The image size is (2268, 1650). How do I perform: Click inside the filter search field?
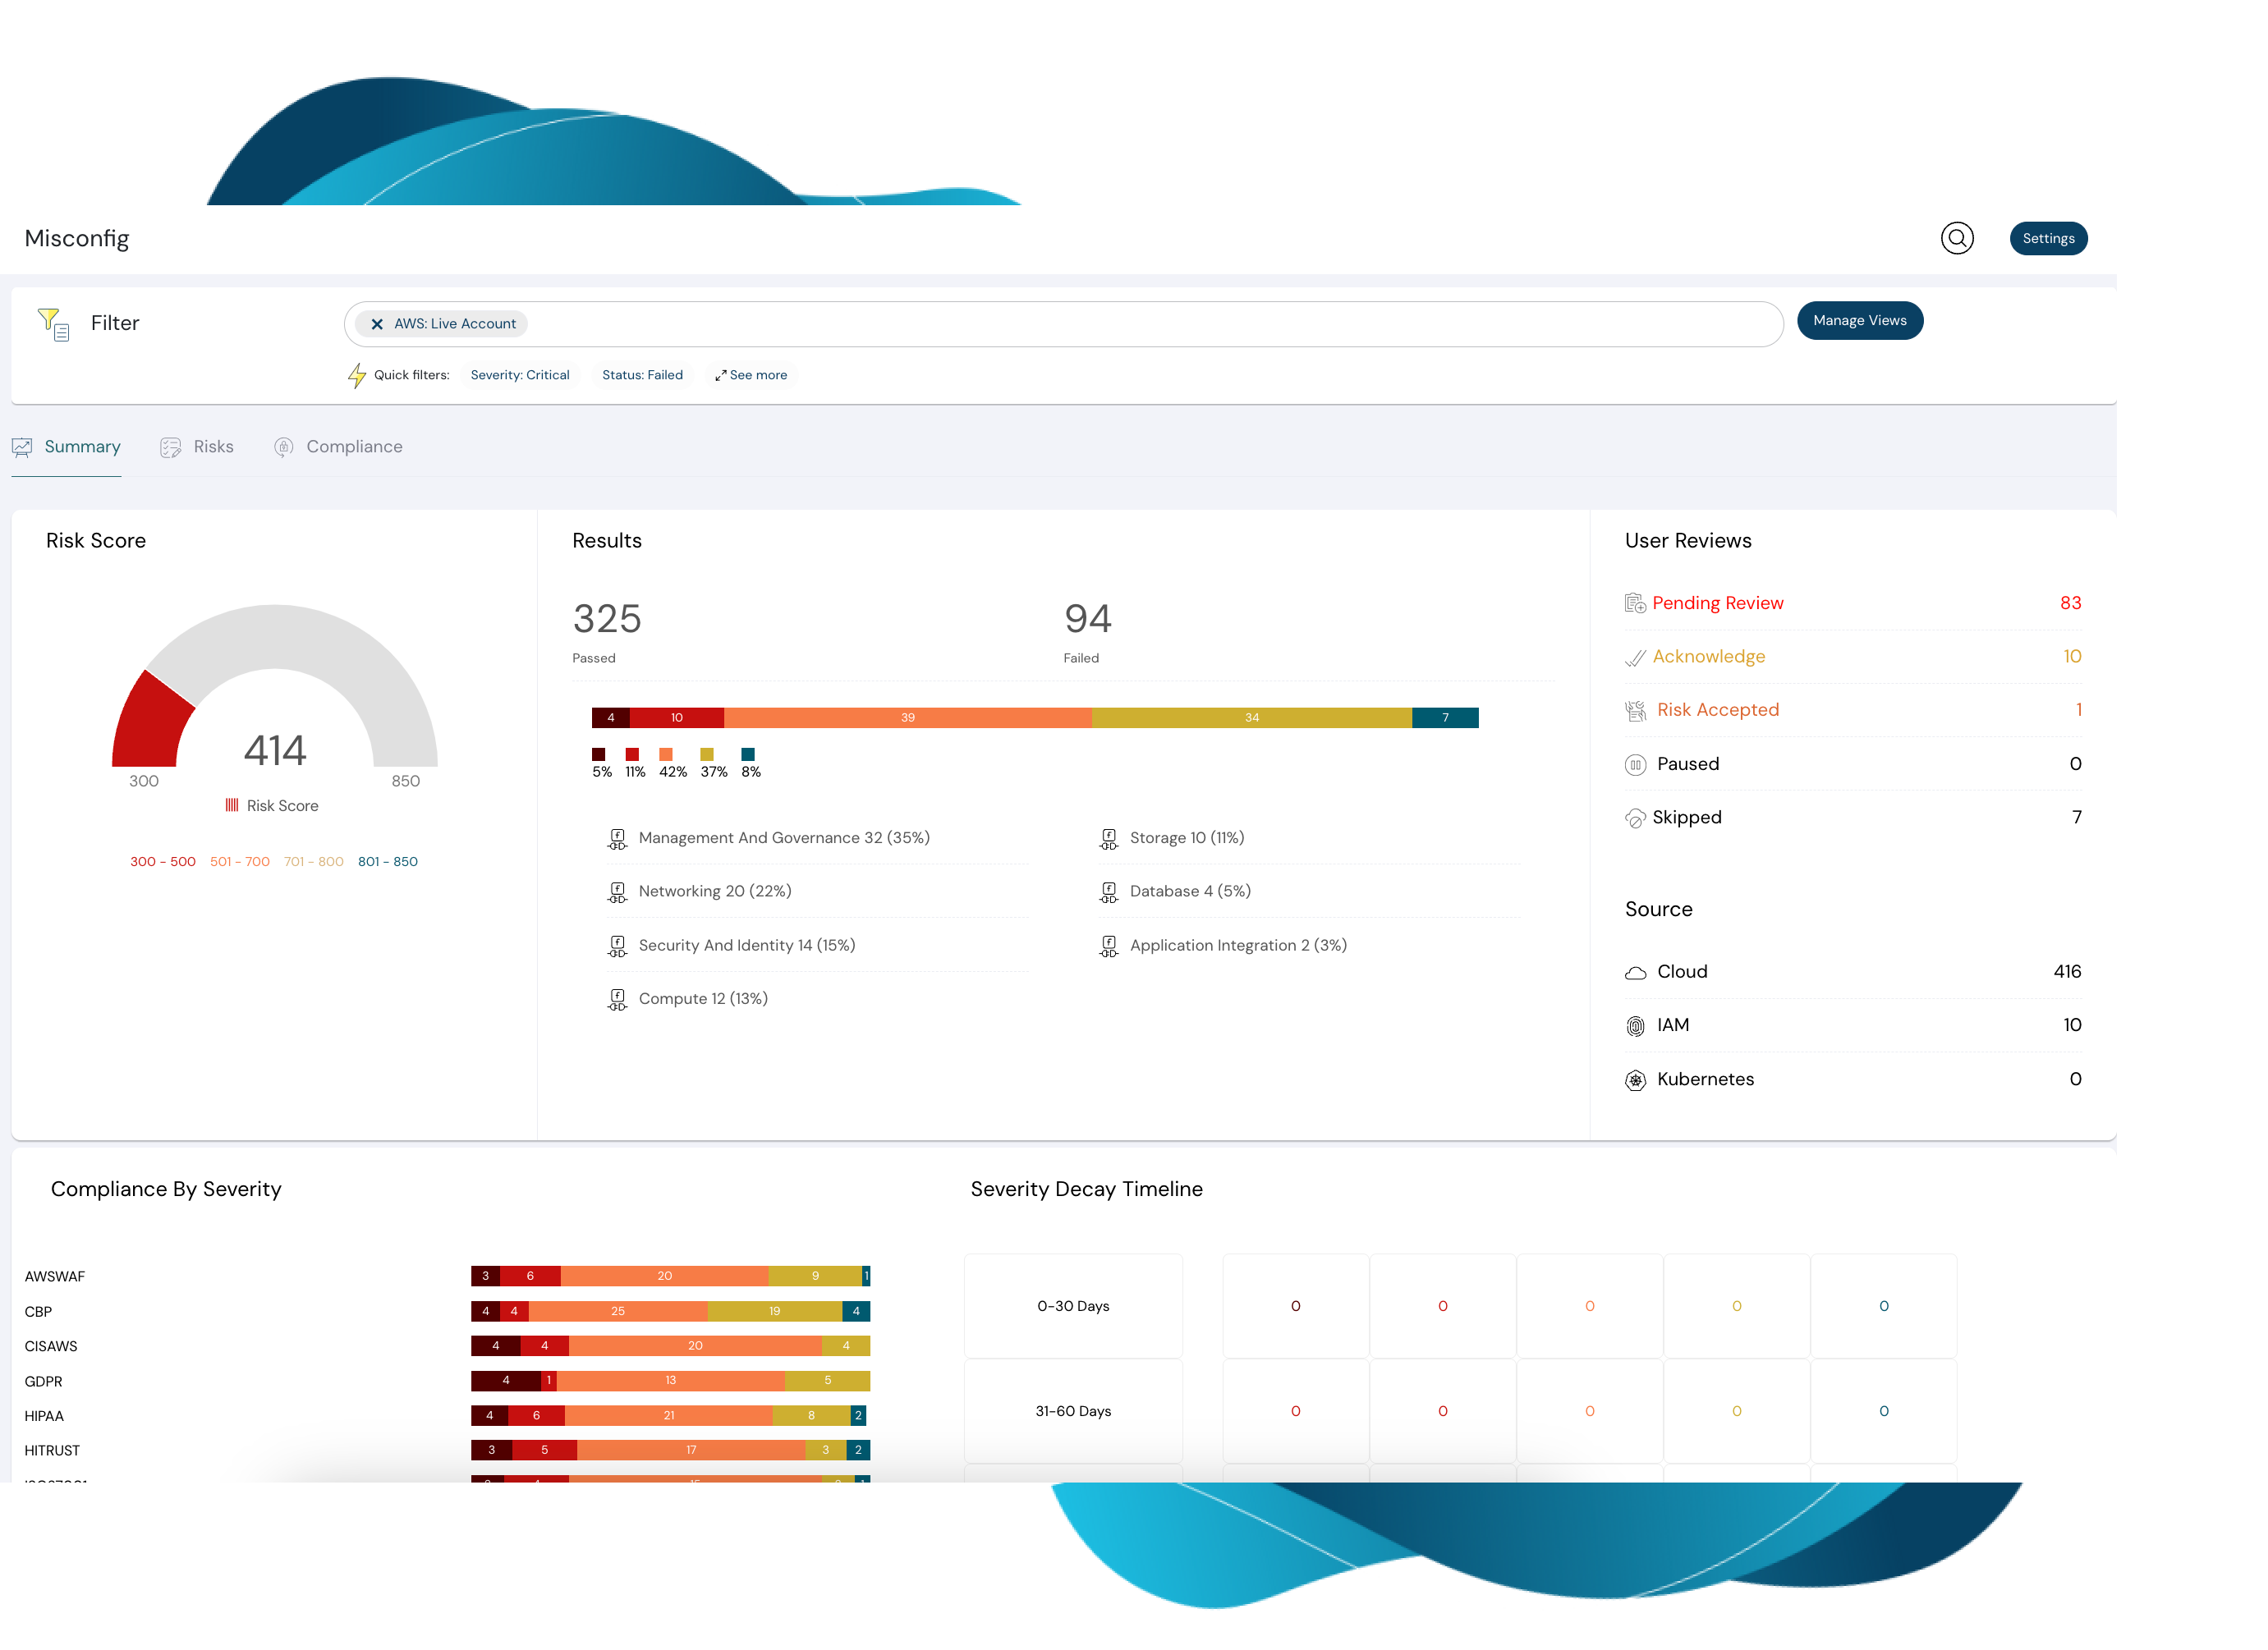[1100, 323]
